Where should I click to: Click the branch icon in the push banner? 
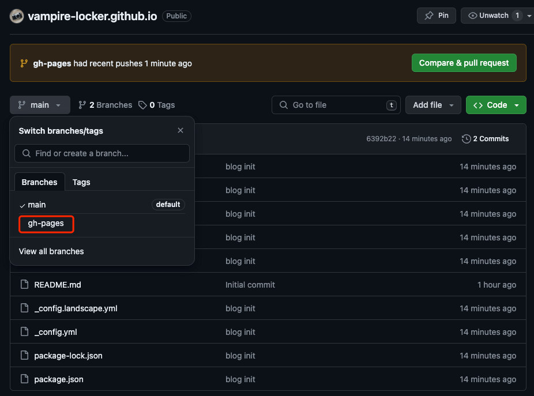point(24,63)
